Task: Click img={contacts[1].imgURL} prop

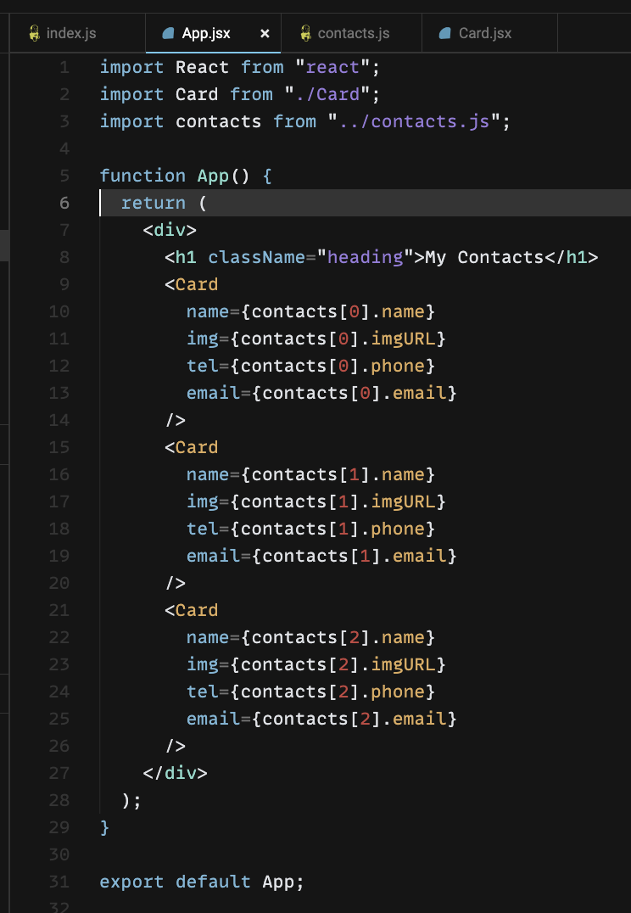Action: pyautogui.click(x=316, y=501)
